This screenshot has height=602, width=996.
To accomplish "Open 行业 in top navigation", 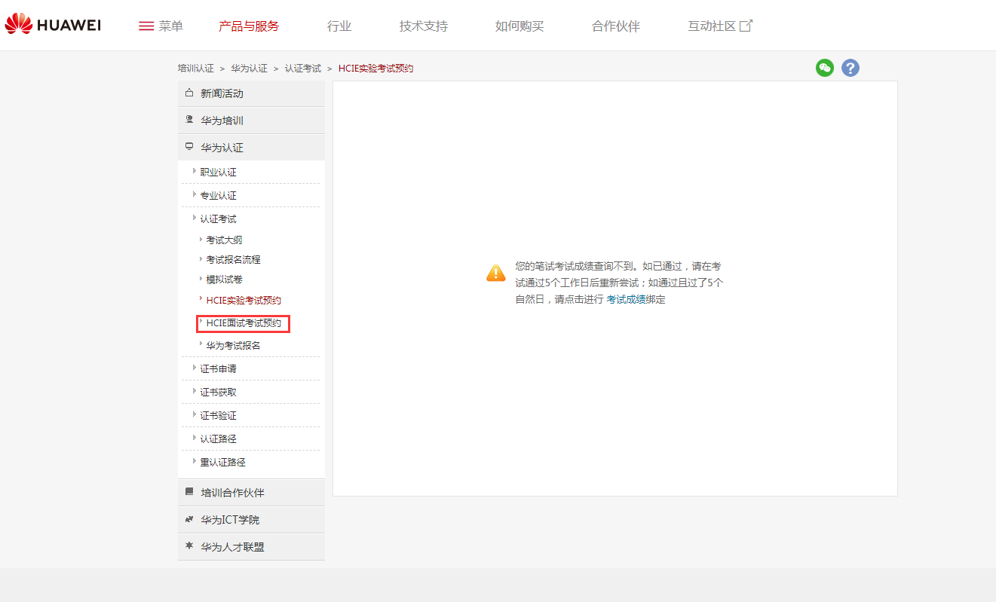I will 339,26.
